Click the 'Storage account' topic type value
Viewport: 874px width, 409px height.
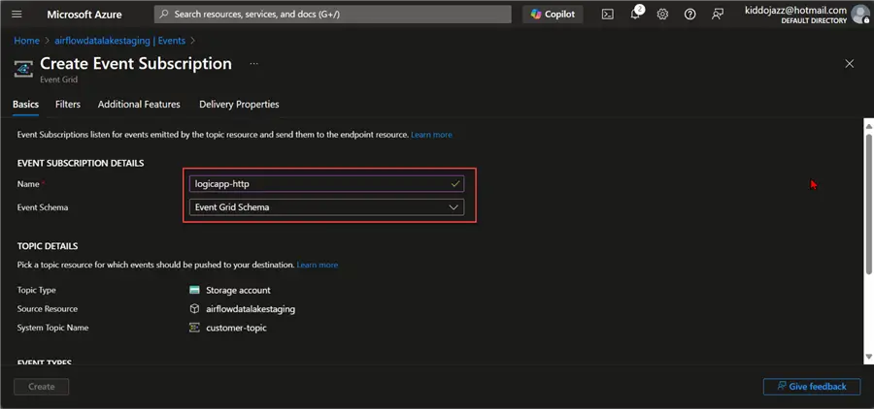coord(238,290)
